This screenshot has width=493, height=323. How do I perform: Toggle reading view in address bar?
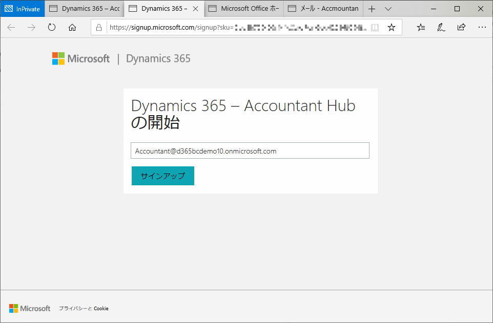pyautogui.click(x=375, y=28)
